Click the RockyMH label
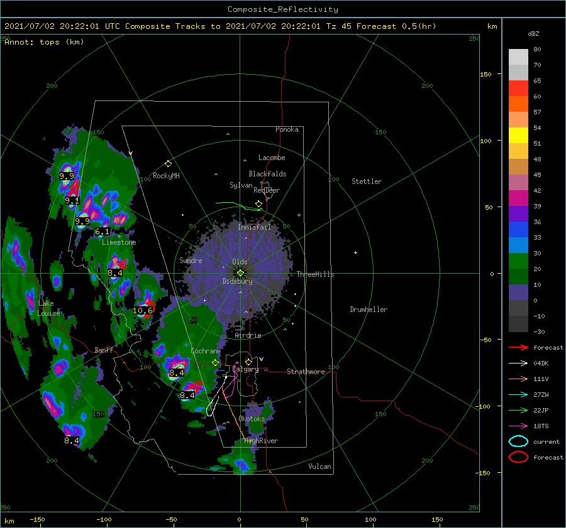The width and height of the screenshot is (566, 528). point(166,176)
